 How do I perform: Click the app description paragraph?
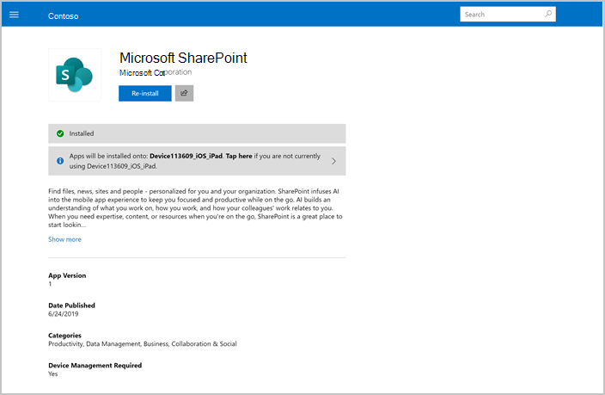click(195, 208)
